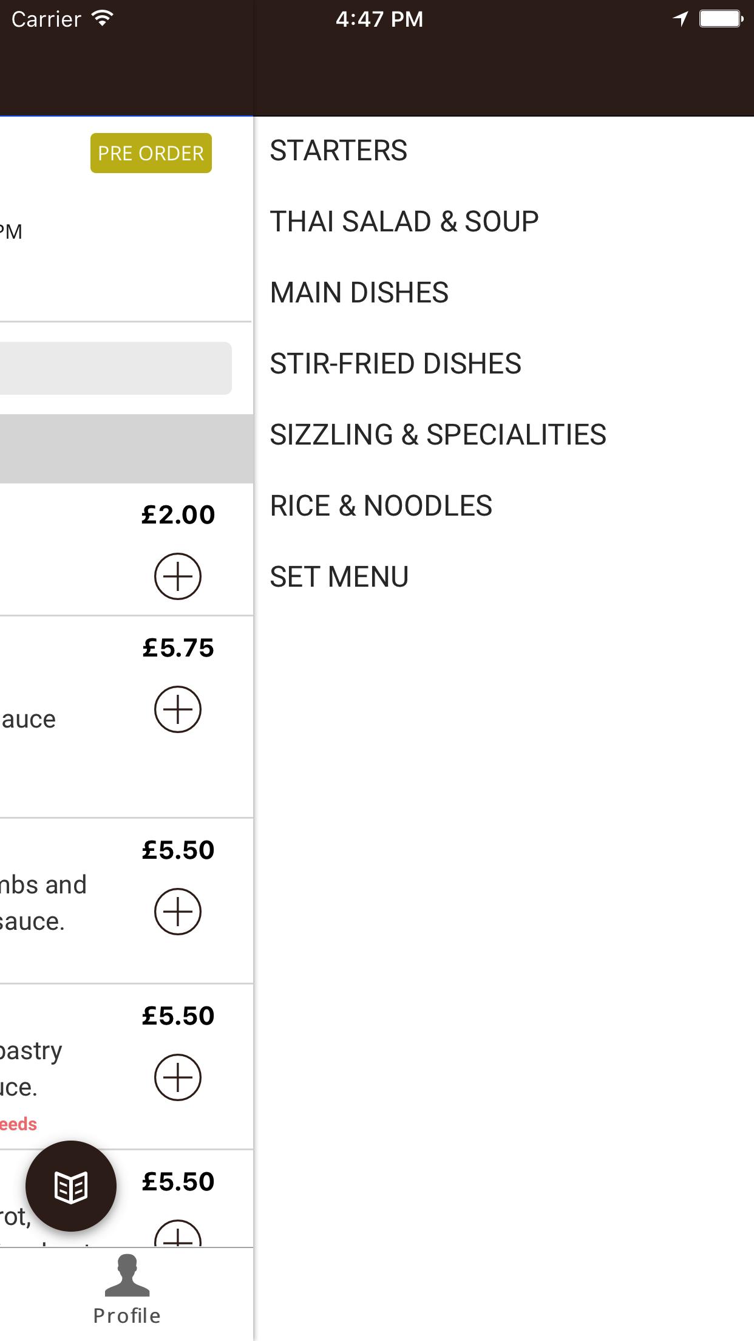Tap the grey search field
The width and height of the screenshot is (754, 1341).
(115, 368)
